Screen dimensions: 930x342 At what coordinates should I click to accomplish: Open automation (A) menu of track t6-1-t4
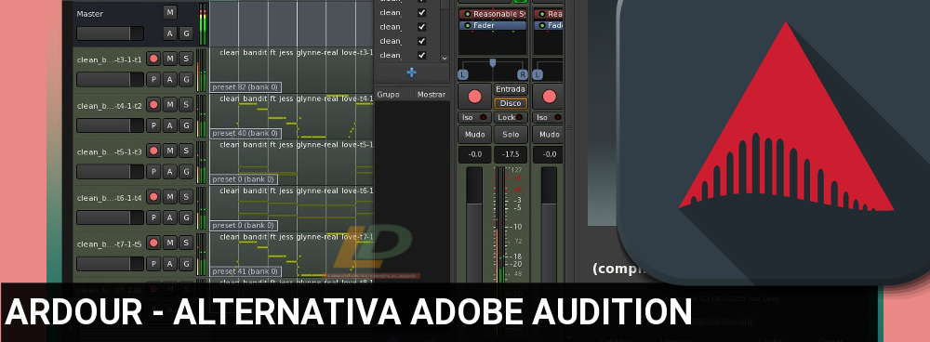(169, 217)
